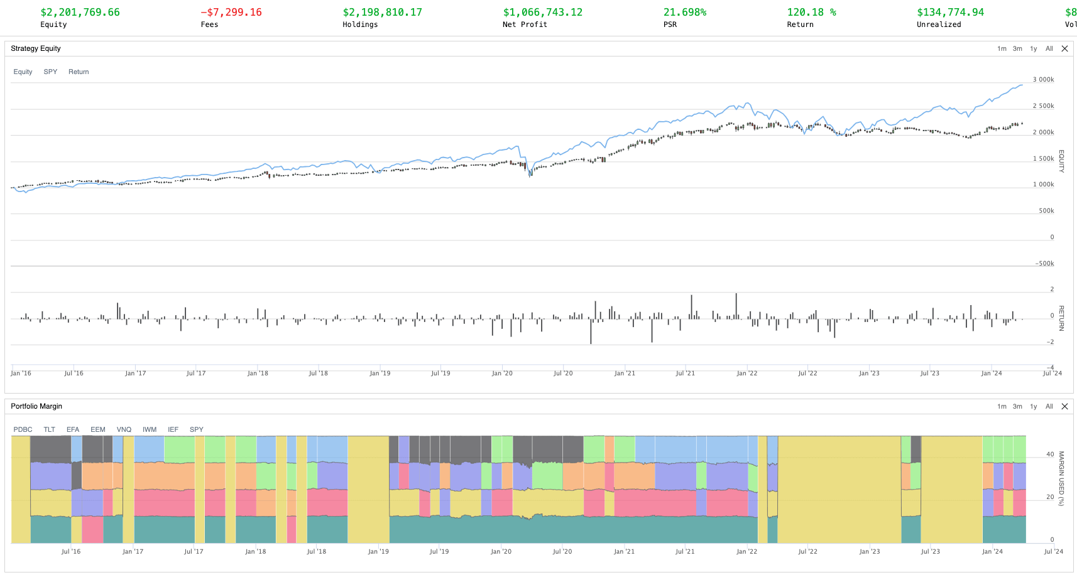Toggle the EEM legend item
Screen dimensions: 1077x575
tap(98, 430)
